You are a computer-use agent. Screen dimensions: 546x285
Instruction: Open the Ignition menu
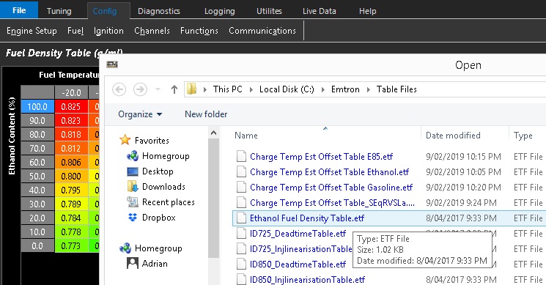(x=108, y=31)
